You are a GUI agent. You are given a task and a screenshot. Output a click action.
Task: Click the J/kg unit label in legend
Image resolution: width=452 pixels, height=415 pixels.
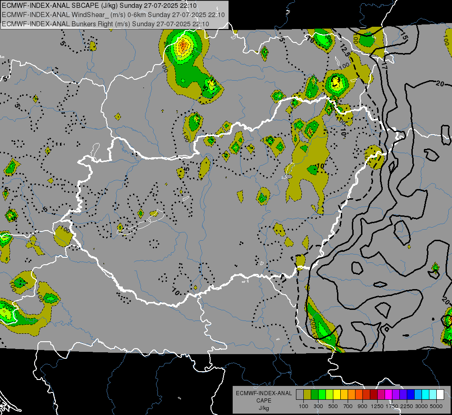coord(264,408)
